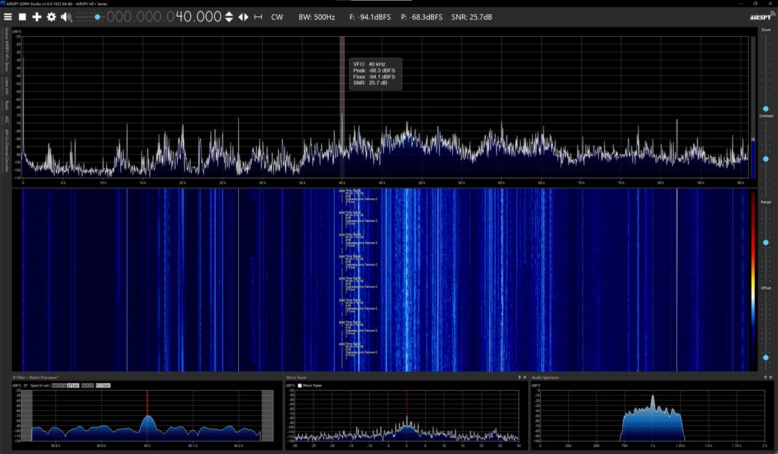Viewport: 778px width, 454px height.
Task: Click the step-size bar icon before CW
Action: click(x=258, y=17)
